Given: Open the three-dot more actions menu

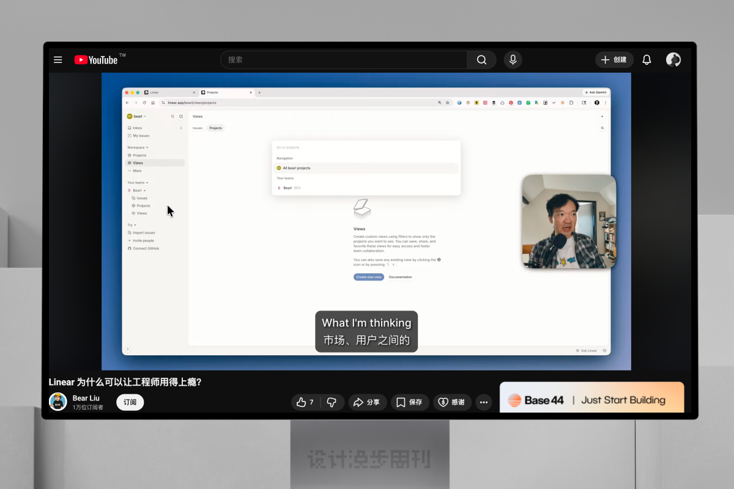Looking at the screenshot, I should (484, 402).
